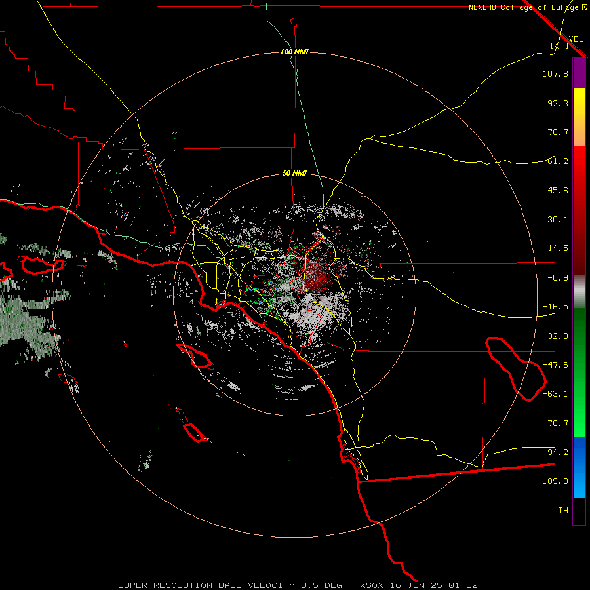Click the Super-Resolution Base Velocity caption text

coord(298,585)
